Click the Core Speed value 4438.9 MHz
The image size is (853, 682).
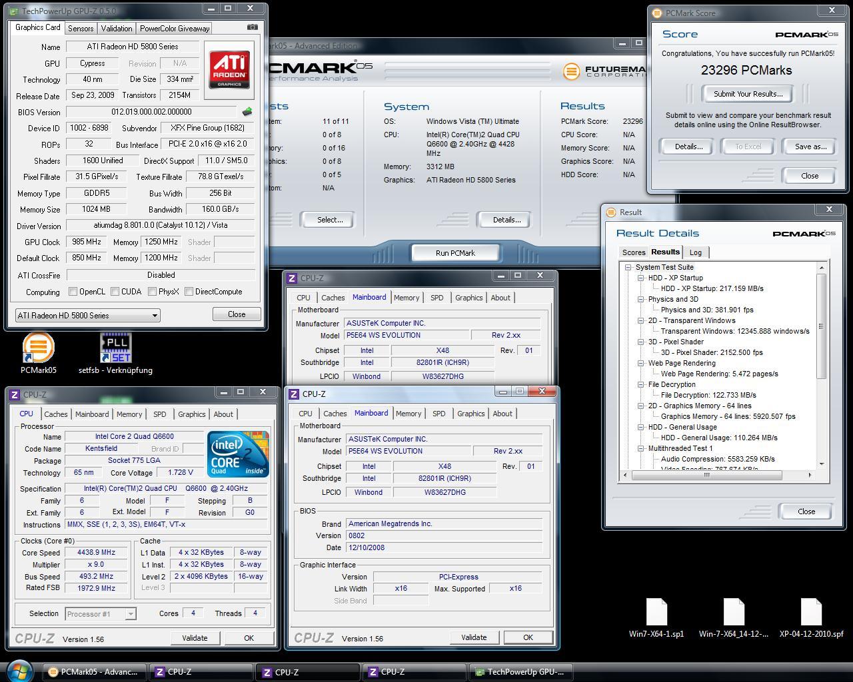(97, 553)
